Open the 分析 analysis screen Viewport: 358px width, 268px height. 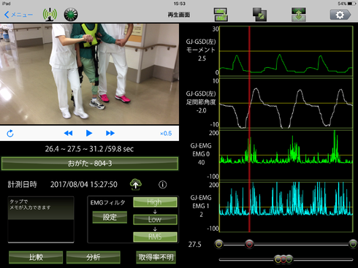tap(94, 257)
